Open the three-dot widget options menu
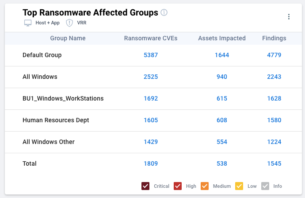Image resolution: width=305 pixels, height=198 pixels. point(289,17)
